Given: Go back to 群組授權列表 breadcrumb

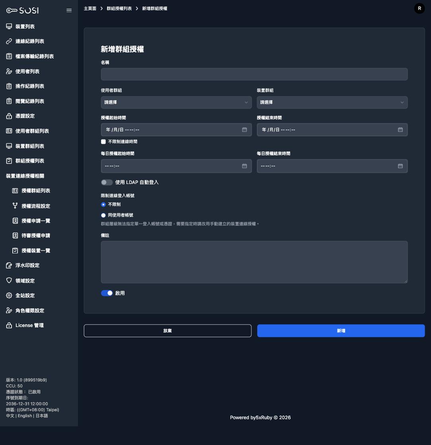Looking at the screenshot, I should [119, 8].
